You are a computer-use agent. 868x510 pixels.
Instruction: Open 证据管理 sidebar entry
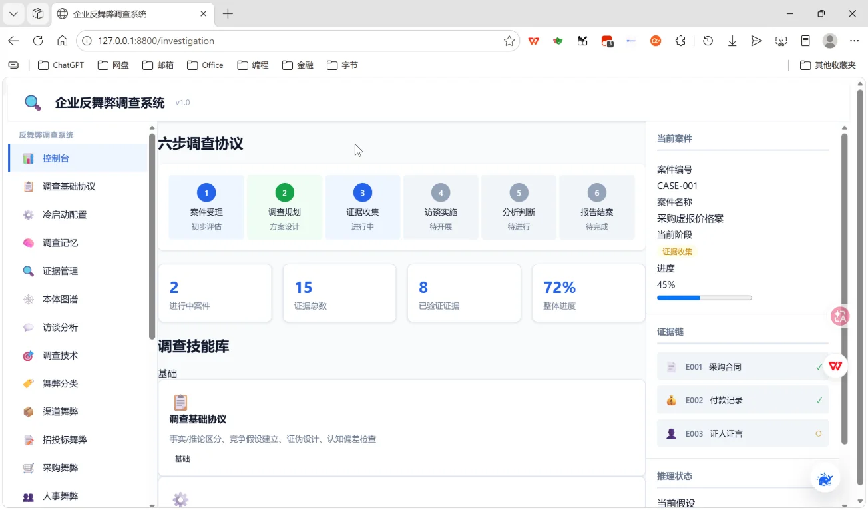tap(78, 271)
